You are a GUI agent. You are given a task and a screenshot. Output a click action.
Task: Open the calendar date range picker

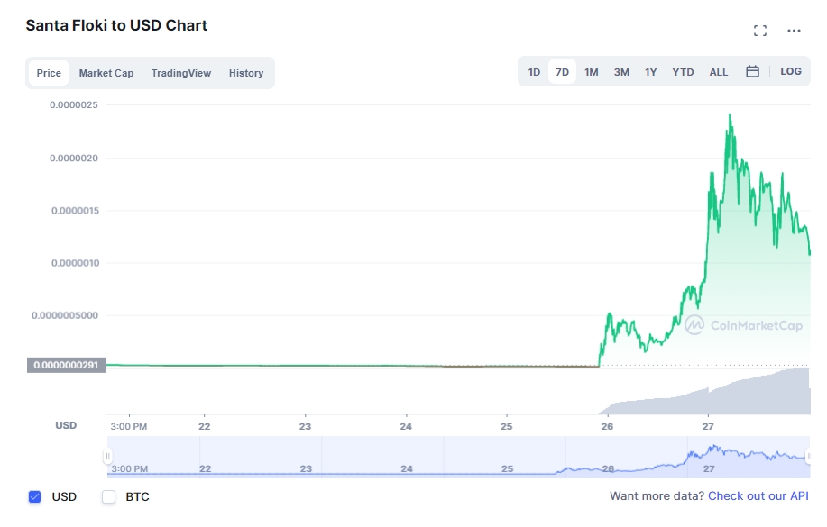click(x=752, y=72)
